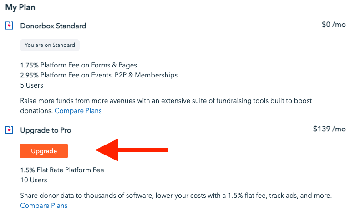Open Compare Plans link under Pro plan
Screen dimensions: 350x222
[44, 206]
